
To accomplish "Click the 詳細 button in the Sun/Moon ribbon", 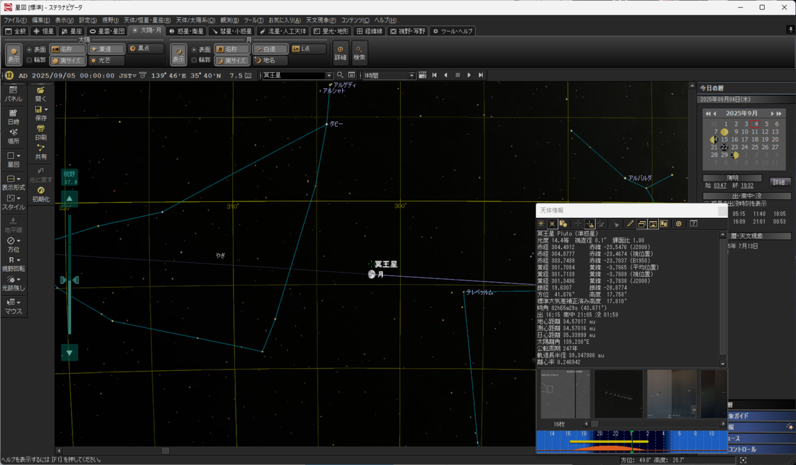I will click(x=340, y=53).
